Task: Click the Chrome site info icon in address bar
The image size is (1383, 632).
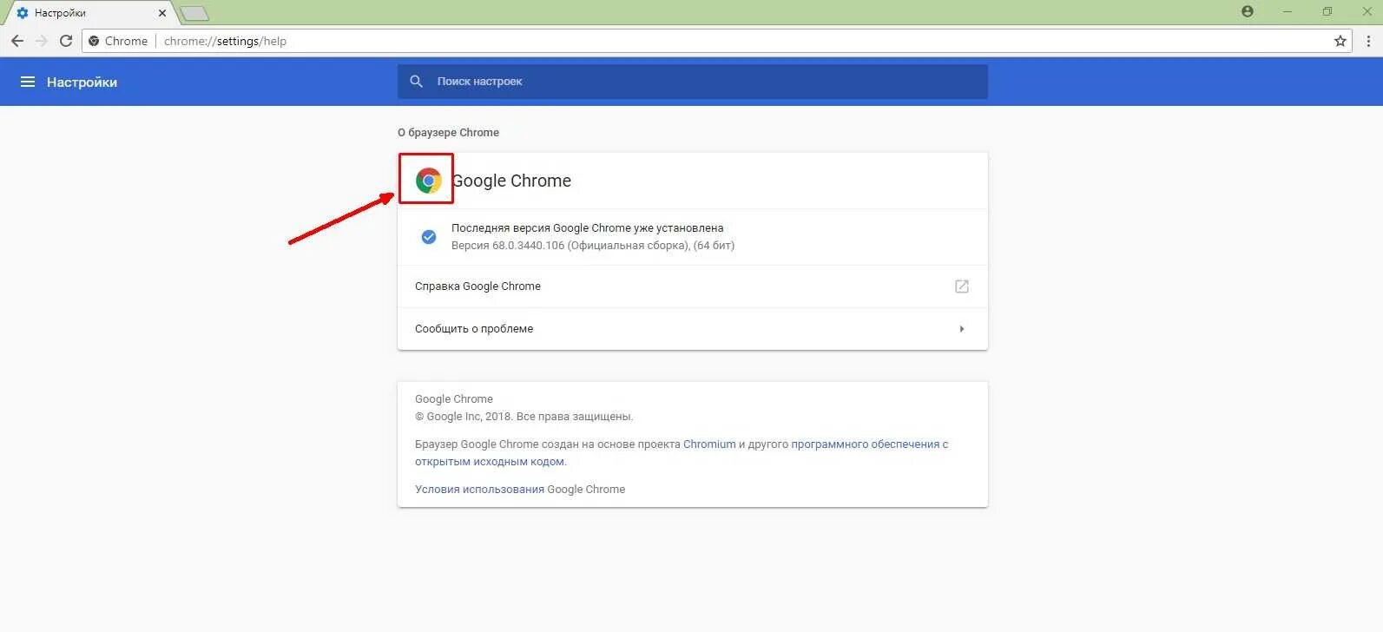Action: [94, 41]
